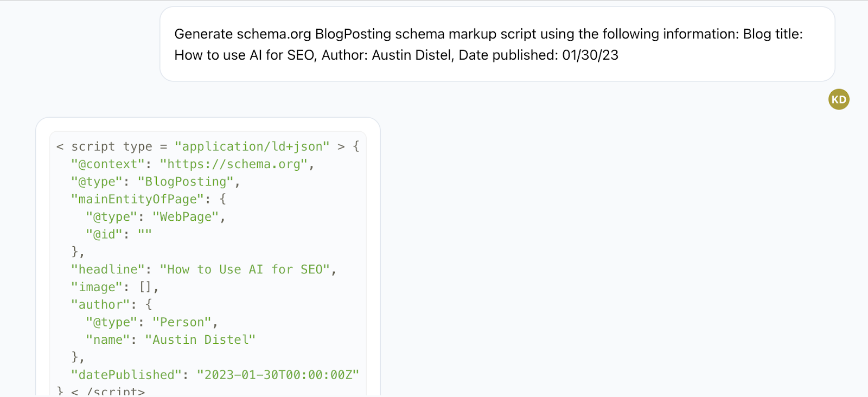Click the "BlogPosting" type value
Image resolution: width=868 pixels, height=397 pixels.
pyautogui.click(x=186, y=182)
